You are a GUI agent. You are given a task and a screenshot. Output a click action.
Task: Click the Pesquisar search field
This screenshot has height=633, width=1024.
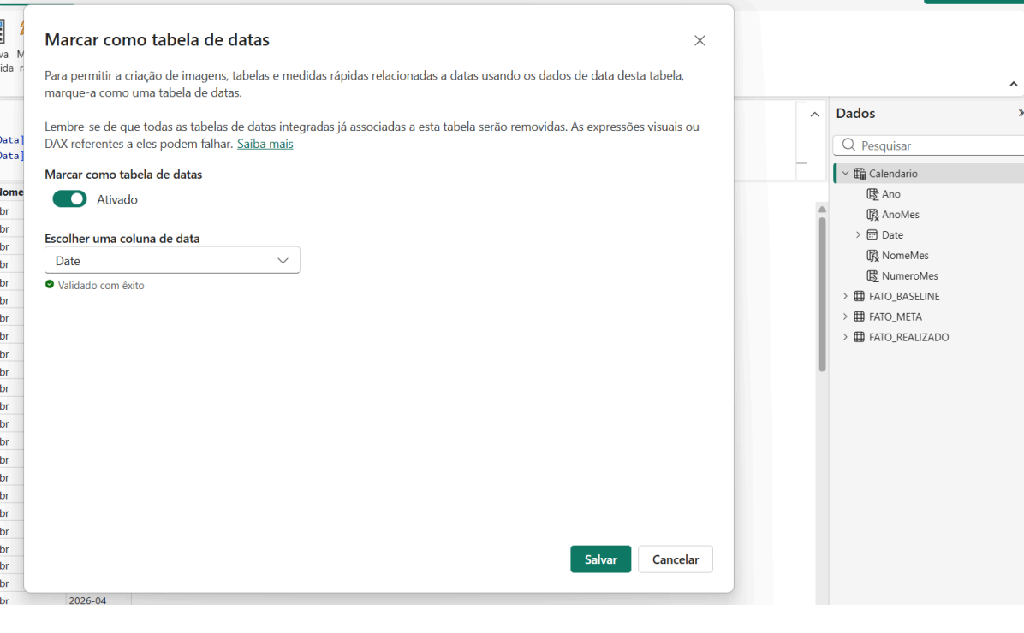pyautogui.click(x=929, y=145)
